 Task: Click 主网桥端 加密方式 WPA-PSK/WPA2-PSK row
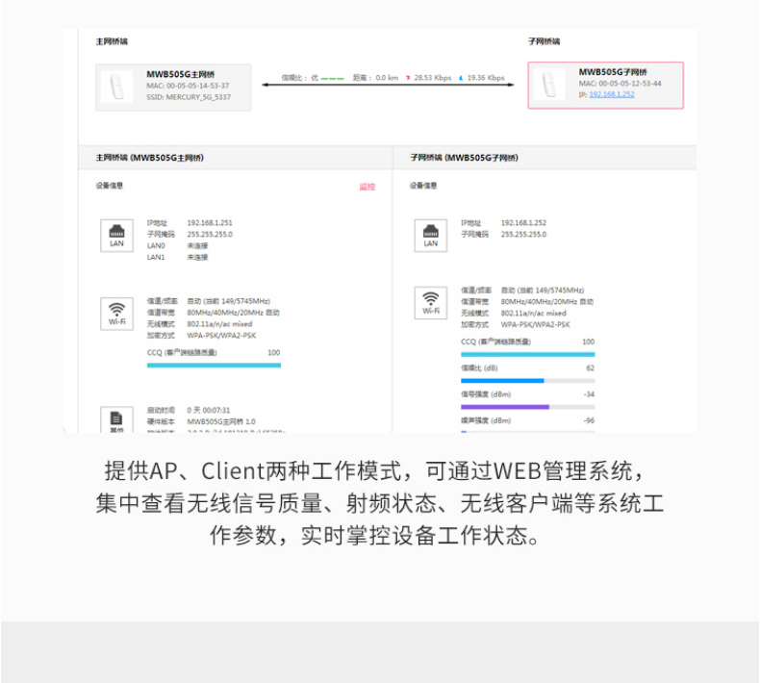click(x=202, y=336)
